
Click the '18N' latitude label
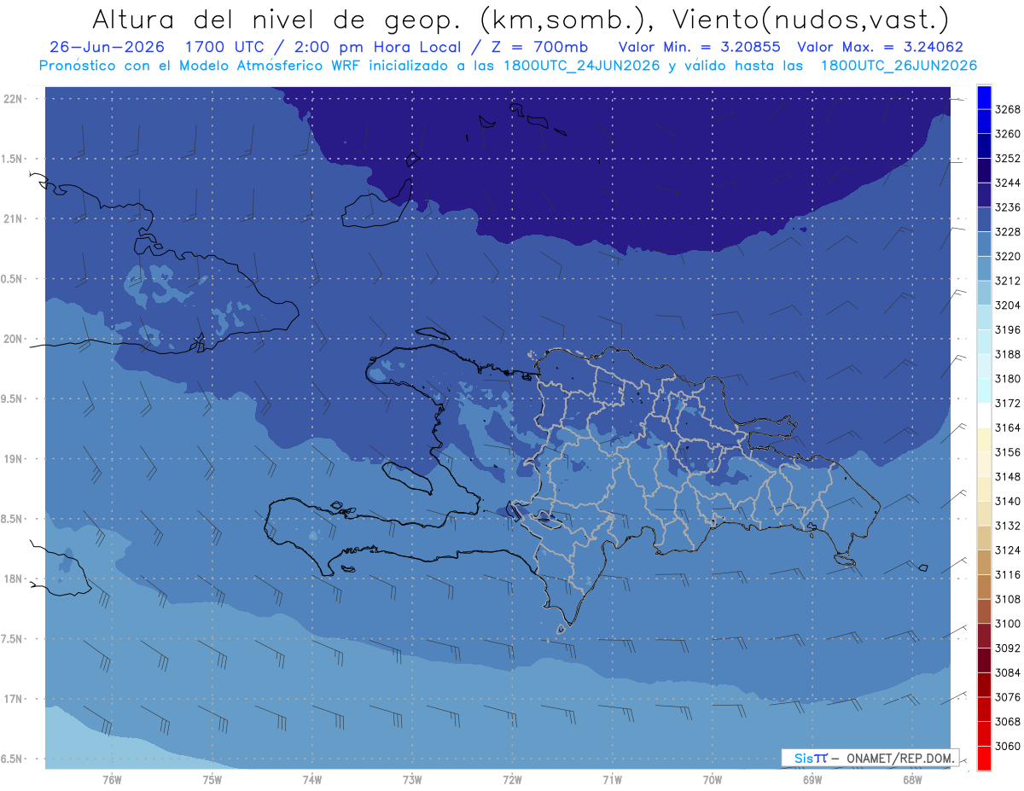(15, 579)
